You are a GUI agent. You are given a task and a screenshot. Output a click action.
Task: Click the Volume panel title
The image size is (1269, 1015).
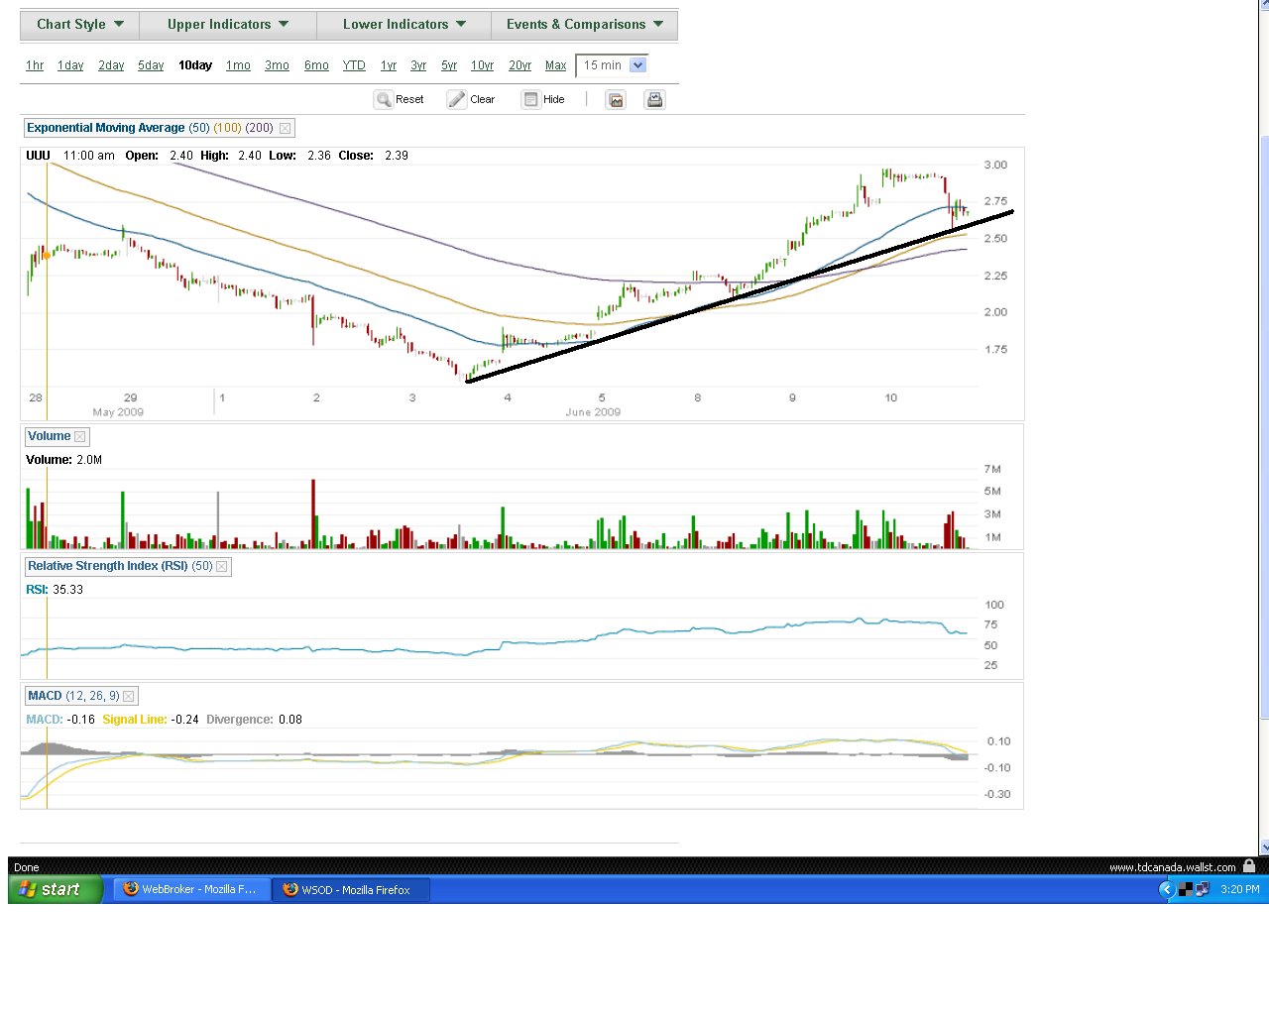pyautogui.click(x=50, y=436)
